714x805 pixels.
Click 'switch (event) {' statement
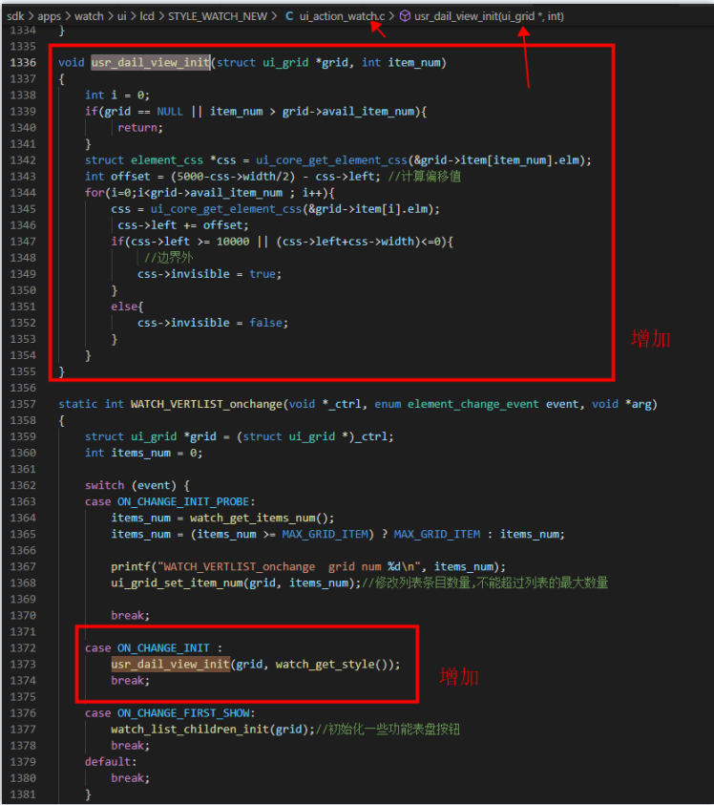[x=137, y=486]
